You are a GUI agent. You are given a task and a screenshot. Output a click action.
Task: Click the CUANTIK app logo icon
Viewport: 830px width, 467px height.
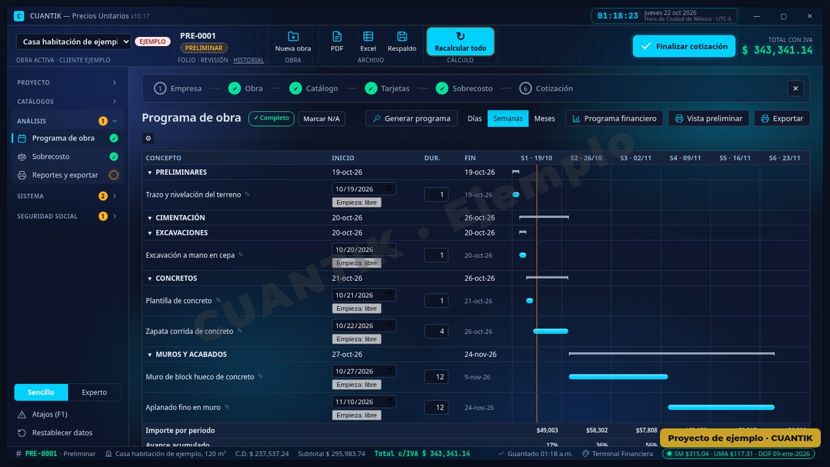pos(19,16)
